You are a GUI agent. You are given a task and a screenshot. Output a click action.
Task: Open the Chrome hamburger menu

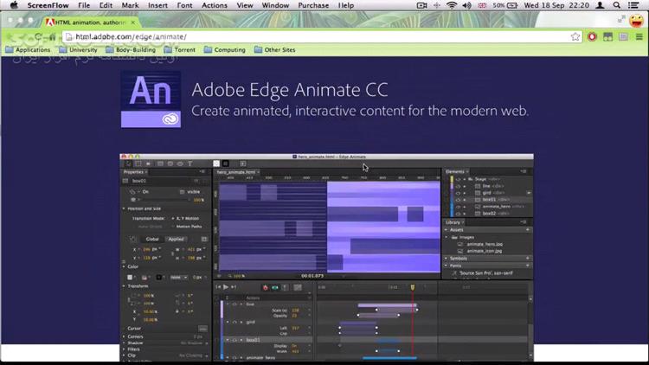639,37
